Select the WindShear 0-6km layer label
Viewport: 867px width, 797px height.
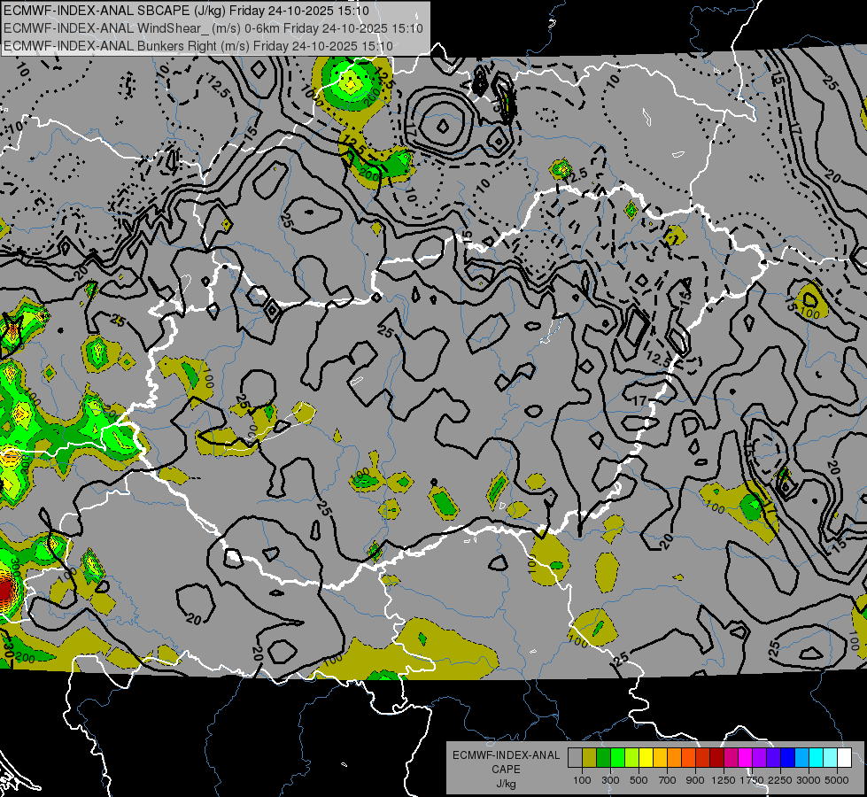point(213,28)
